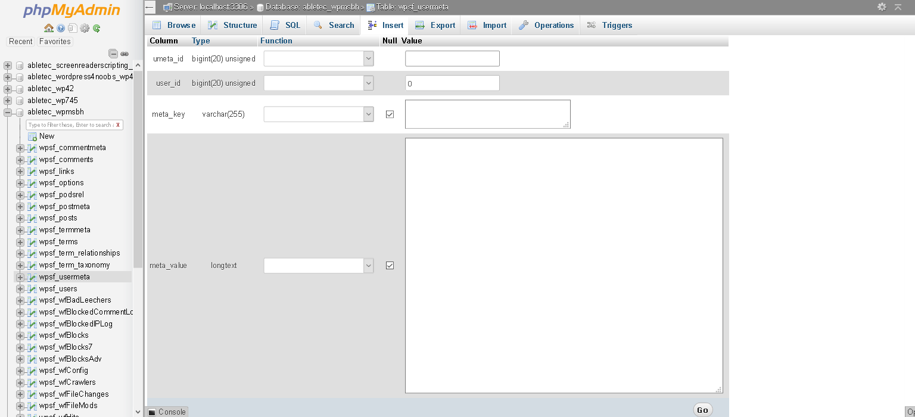Open the Operations tab

[546, 25]
